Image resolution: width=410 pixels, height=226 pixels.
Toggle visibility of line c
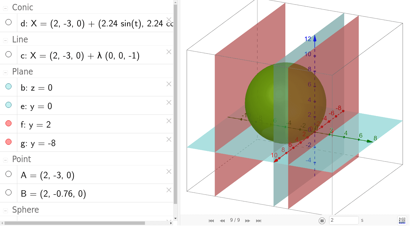coord(8,54)
